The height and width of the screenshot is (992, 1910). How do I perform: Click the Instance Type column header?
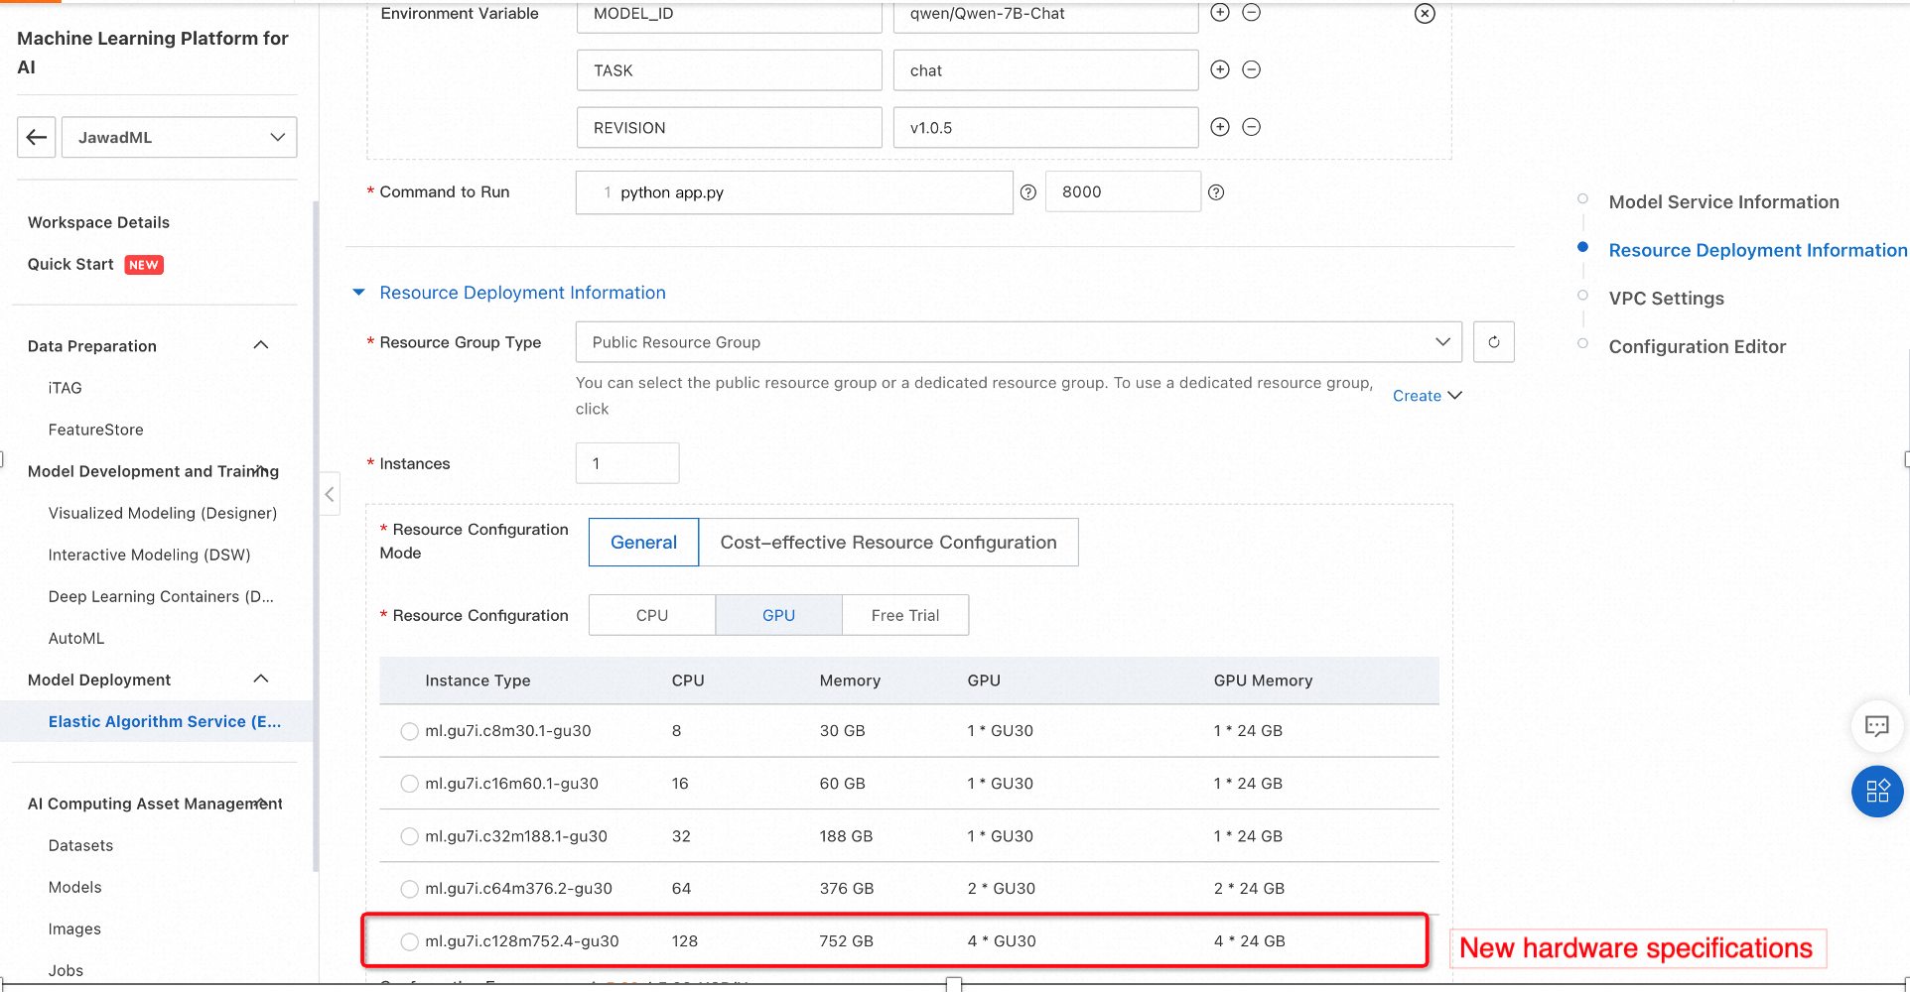(x=477, y=681)
